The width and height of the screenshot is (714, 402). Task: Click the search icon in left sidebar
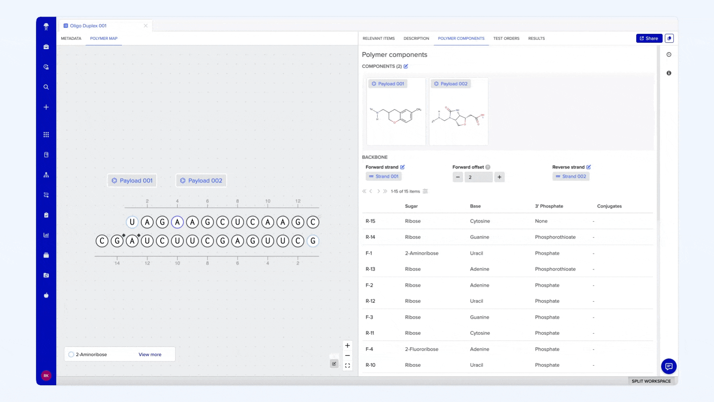tap(46, 87)
